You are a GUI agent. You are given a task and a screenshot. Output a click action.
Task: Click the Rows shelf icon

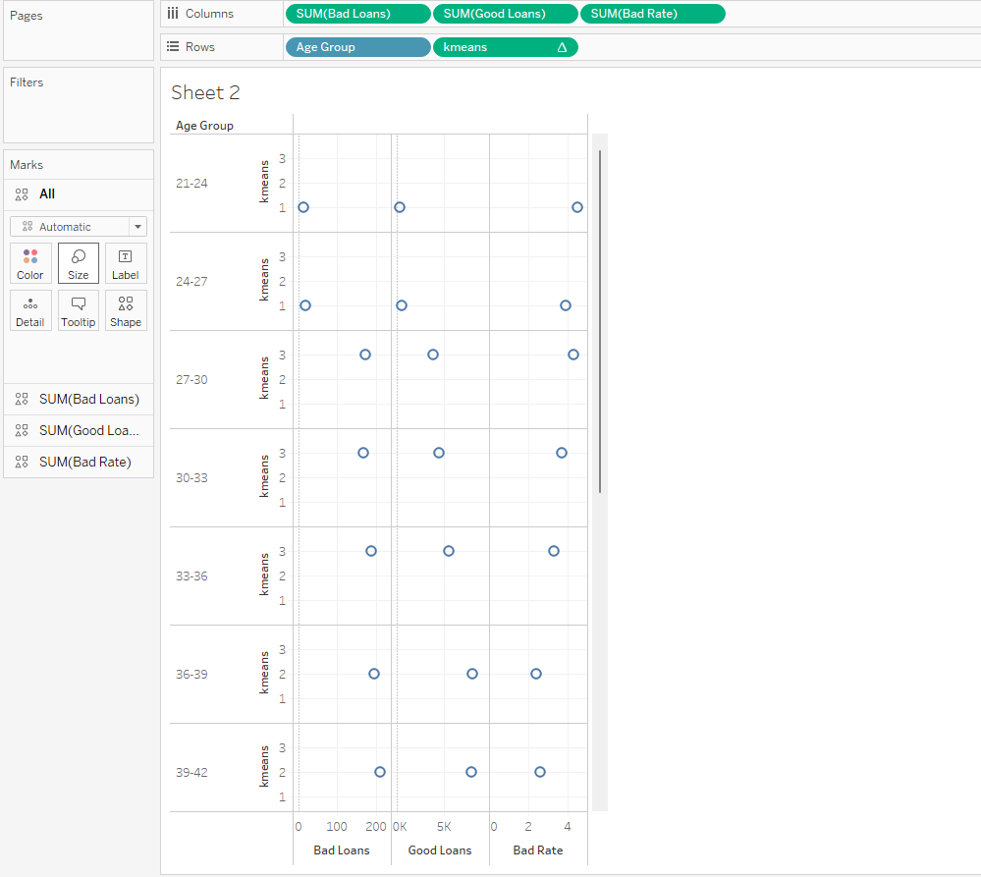coord(173,46)
